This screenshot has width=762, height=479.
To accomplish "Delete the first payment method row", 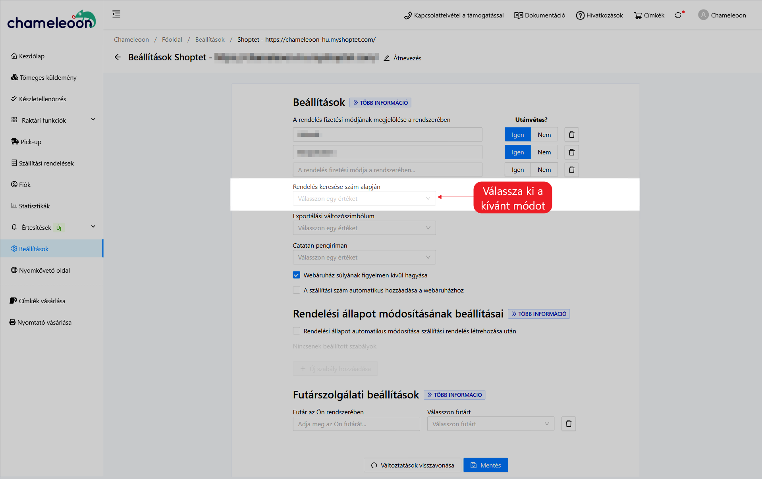I will click(571, 135).
